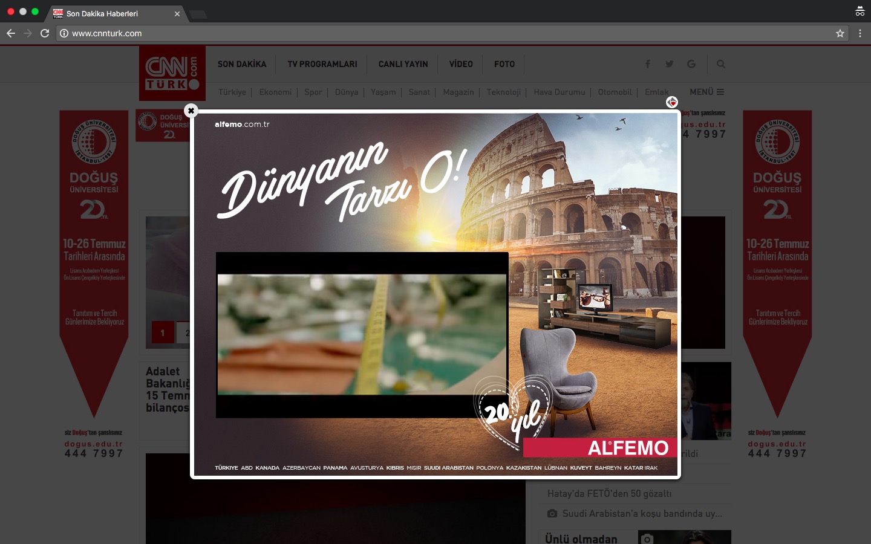Go to Yaşam category
This screenshot has width=871, height=544.
coord(383,92)
